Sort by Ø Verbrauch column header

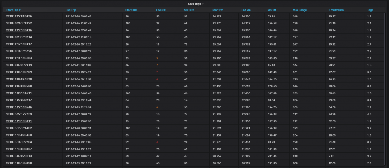[337, 10]
